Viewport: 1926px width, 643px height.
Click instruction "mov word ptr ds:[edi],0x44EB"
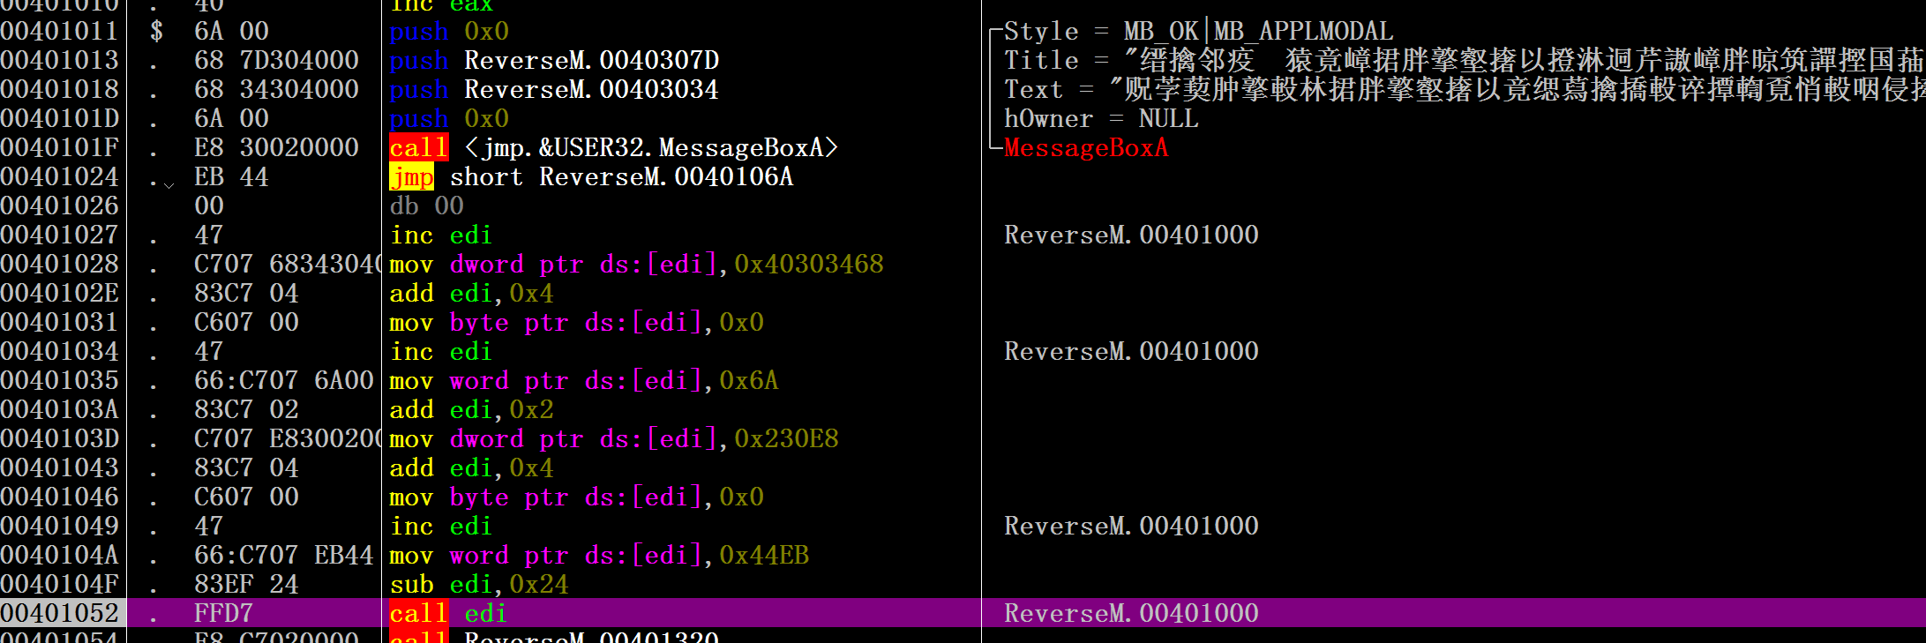(599, 556)
